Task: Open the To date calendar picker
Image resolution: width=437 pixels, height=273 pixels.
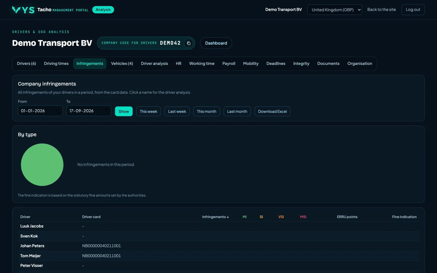Action: (x=106, y=111)
